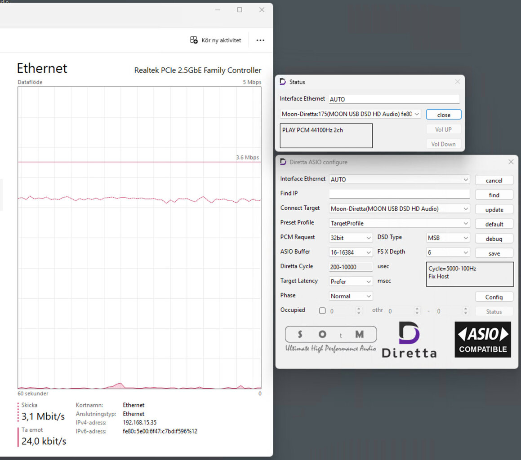Maximize the Task Manager window
The width and height of the screenshot is (521, 460).
[x=239, y=9]
